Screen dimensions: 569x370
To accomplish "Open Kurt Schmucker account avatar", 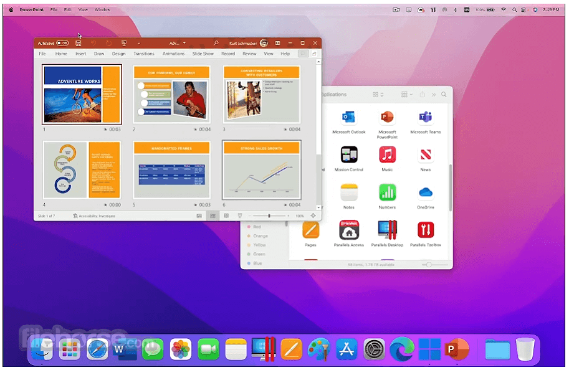I will point(264,43).
